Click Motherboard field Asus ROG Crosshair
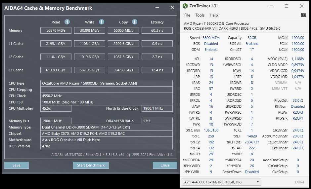The width and height of the screenshot is (311, 189). (107, 140)
